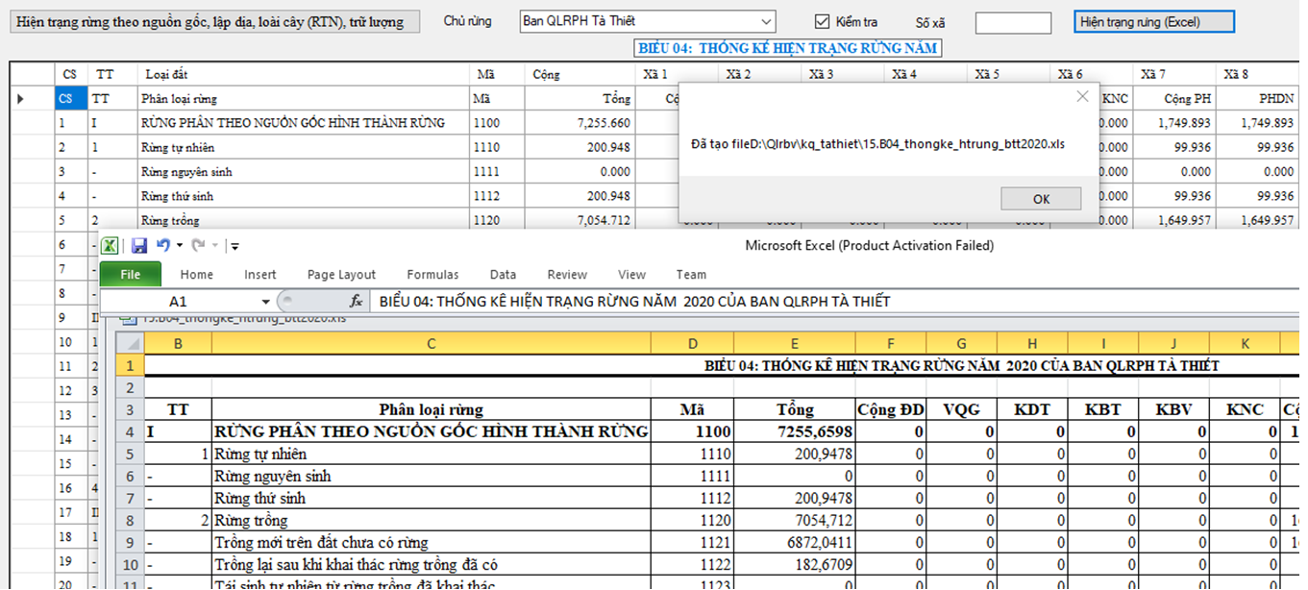The image size is (1308, 590).
Task: Switch to the Home ribbon tab
Action: [x=197, y=275]
